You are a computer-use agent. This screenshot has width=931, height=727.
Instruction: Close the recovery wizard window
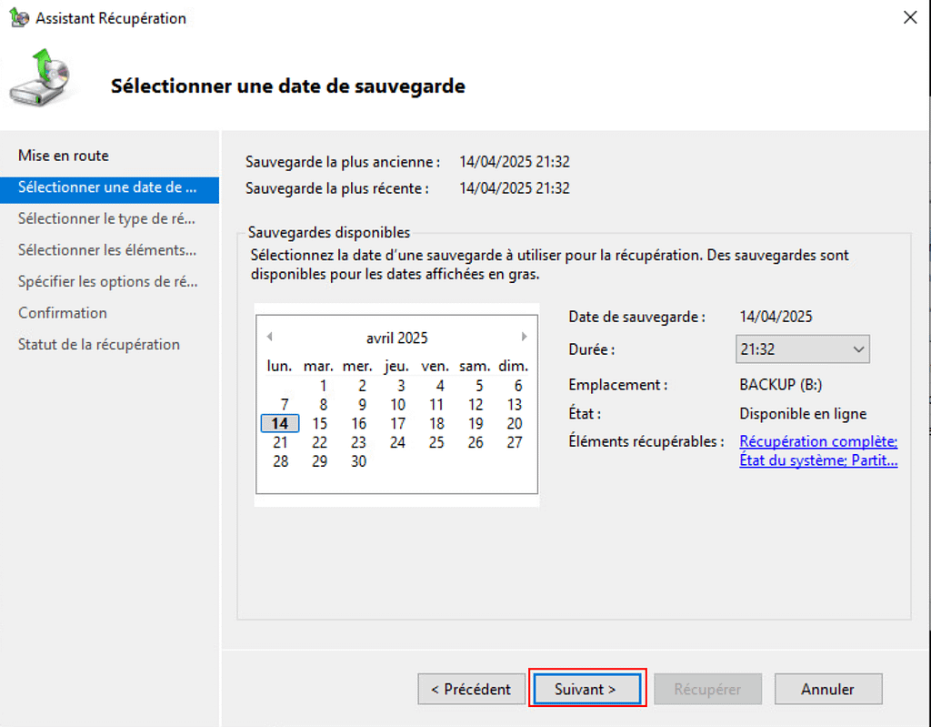click(x=909, y=18)
